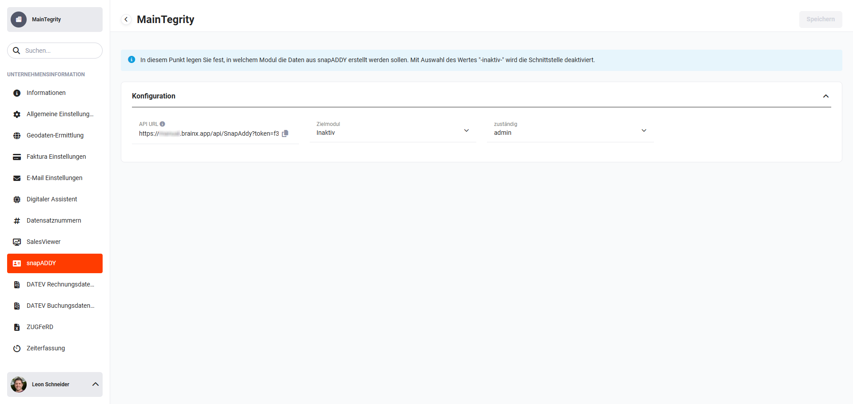
Task: Copy the API URL with the copy icon
Action: 285,133
